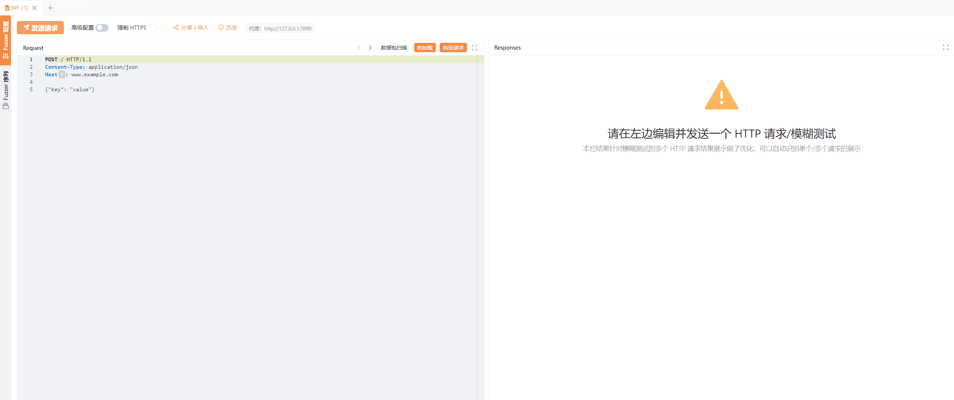Click the add new tab plus icon

pyautogui.click(x=50, y=8)
